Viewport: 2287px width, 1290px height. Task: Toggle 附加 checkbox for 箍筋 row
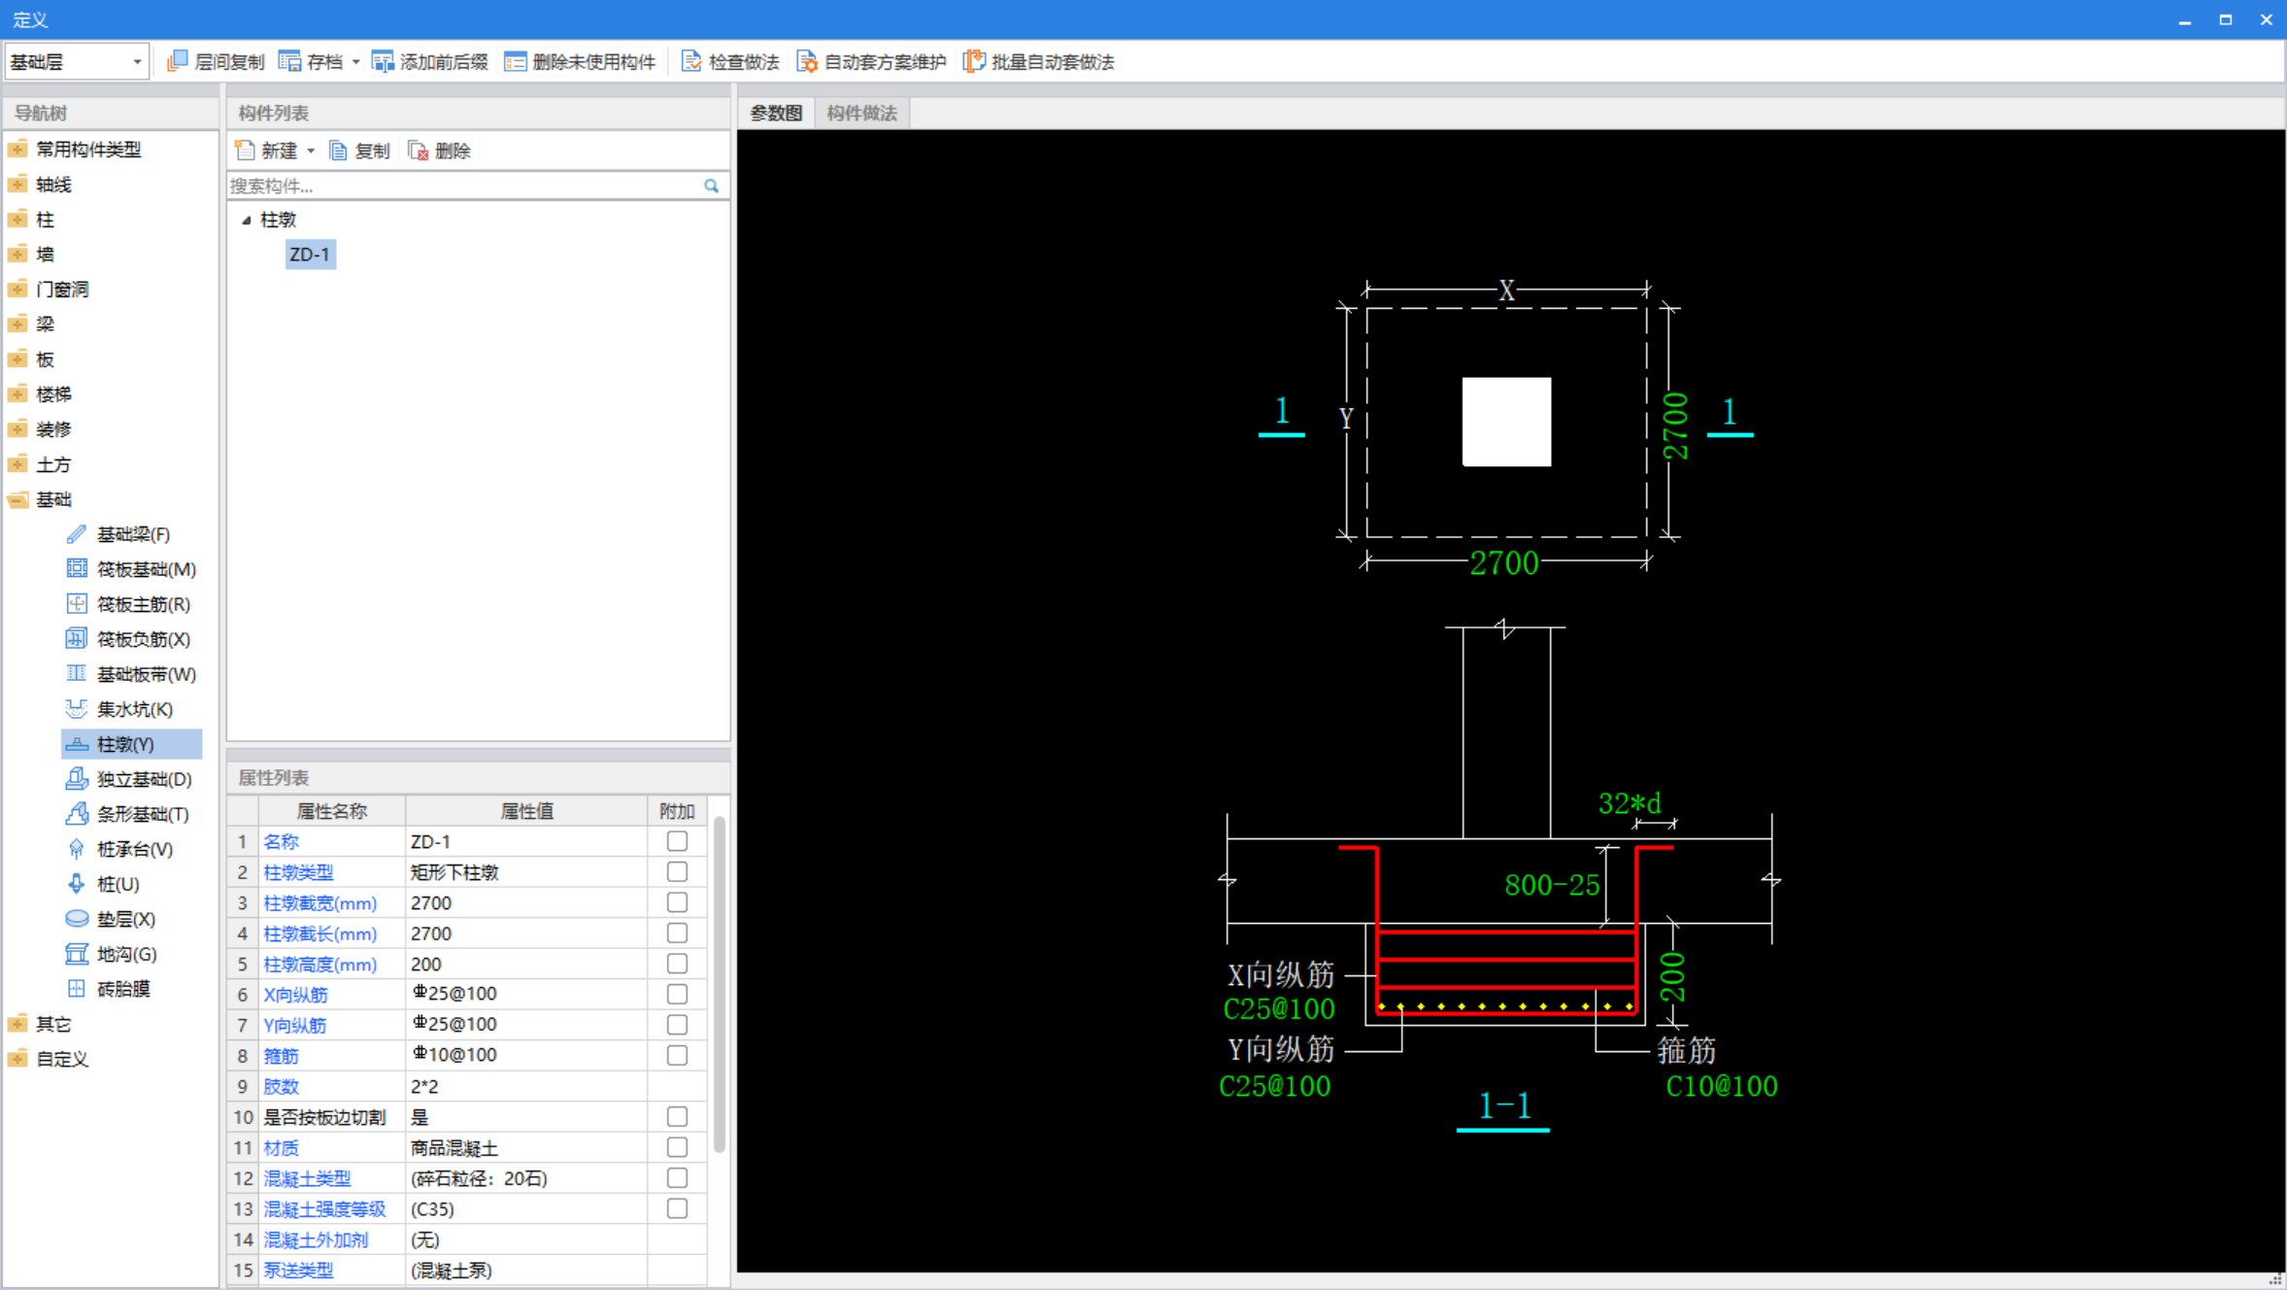pyautogui.click(x=677, y=1056)
